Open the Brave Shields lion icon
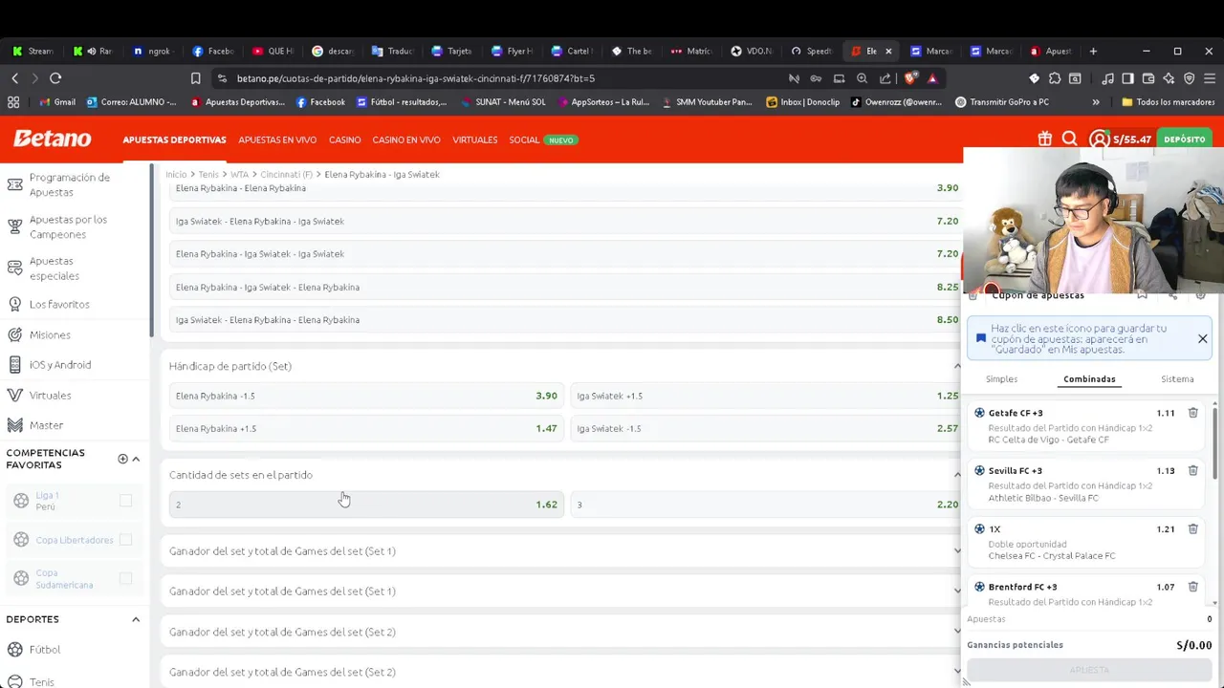The height and width of the screenshot is (688, 1224). coord(910,78)
